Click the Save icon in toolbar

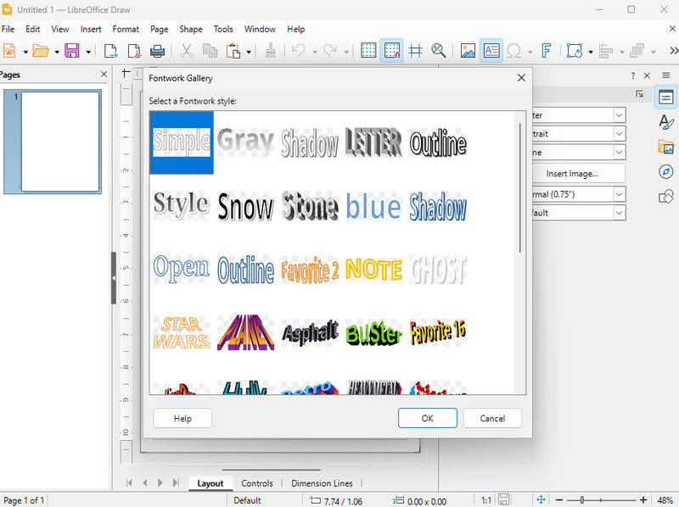(x=72, y=51)
